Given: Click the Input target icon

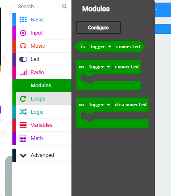Looking at the screenshot, I should (23, 33).
